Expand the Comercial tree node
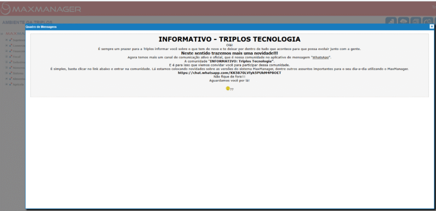This screenshot has height=211, width=436. coord(6,46)
